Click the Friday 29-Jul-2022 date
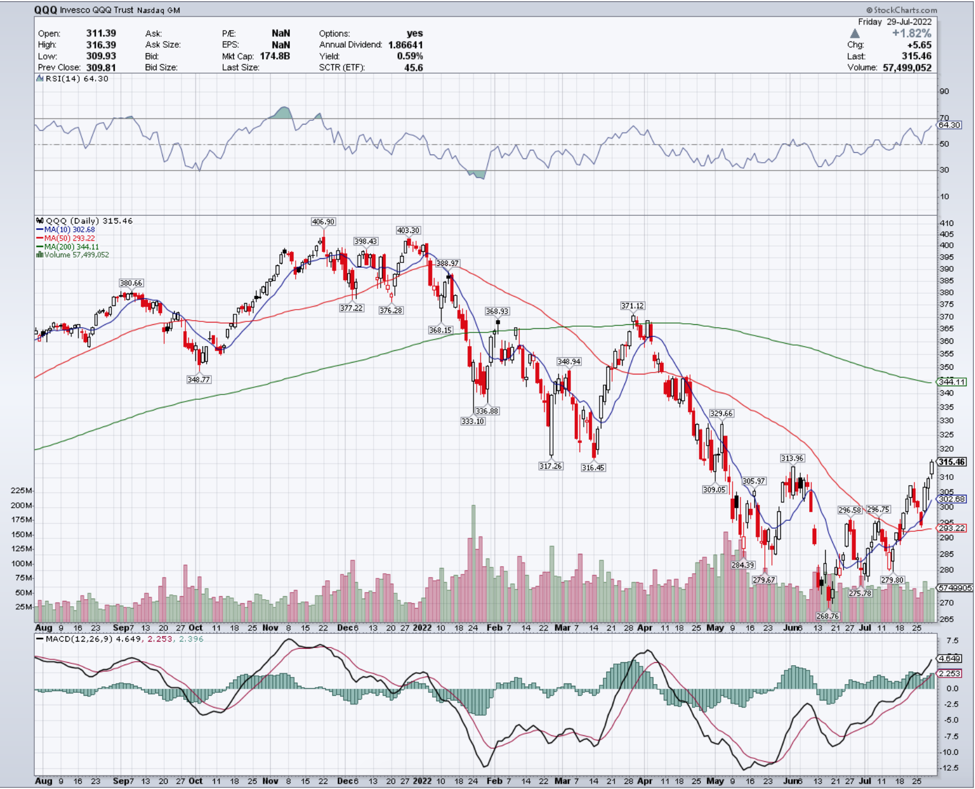Viewport: 975px width, 789px height. coord(895,22)
